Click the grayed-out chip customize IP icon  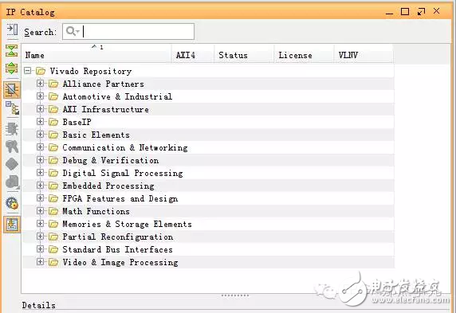coord(12,129)
